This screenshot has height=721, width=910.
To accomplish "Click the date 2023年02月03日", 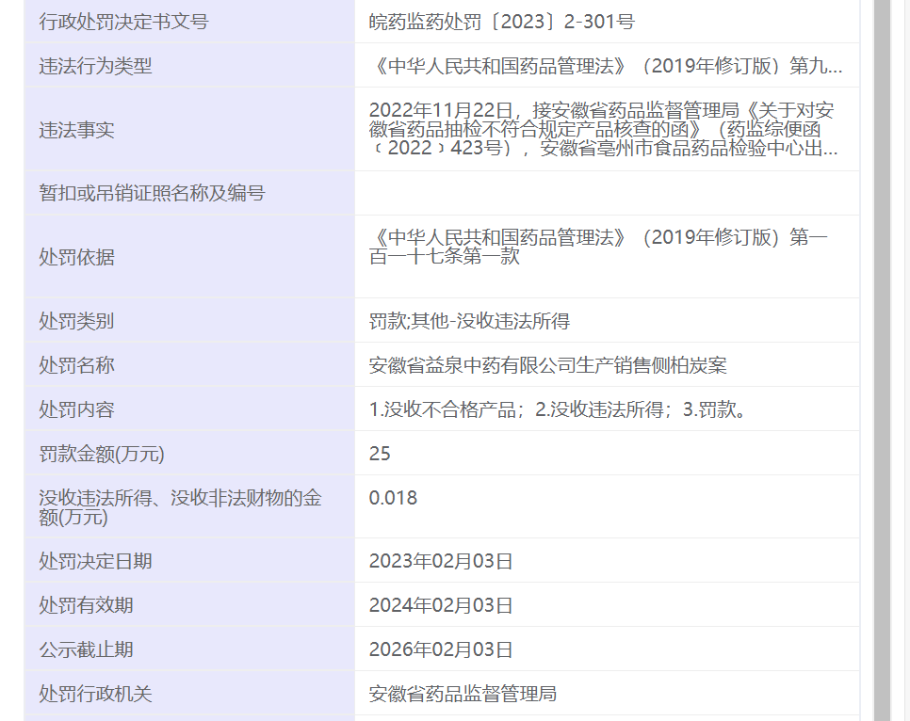I will pos(441,561).
